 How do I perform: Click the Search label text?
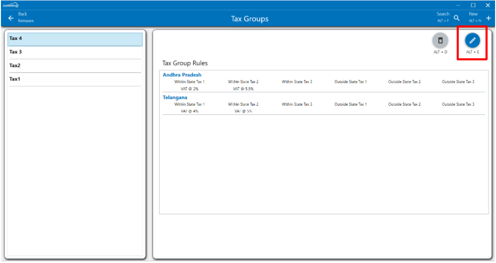tap(443, 14)
